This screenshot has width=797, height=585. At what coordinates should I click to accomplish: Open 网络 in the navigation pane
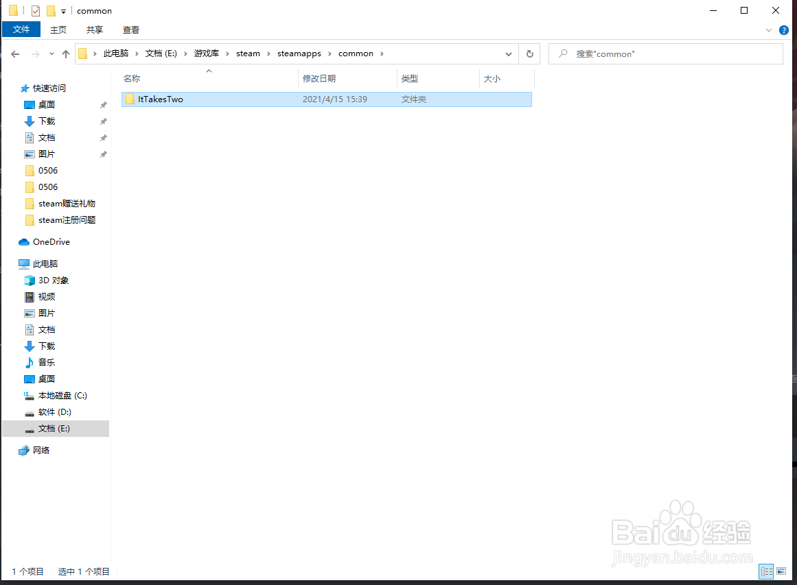(x=41, y=451)
